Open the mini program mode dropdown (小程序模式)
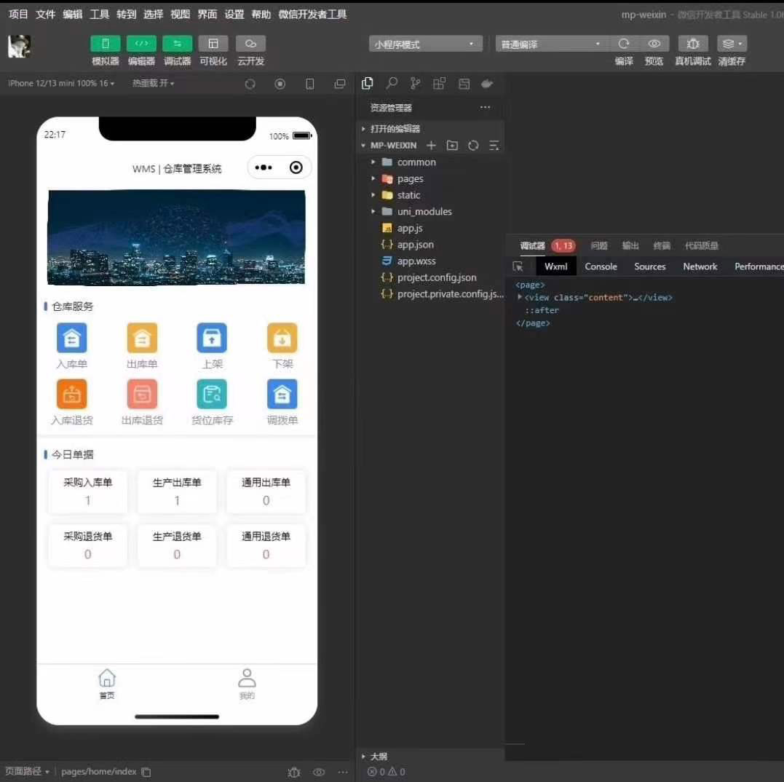Viewport: 784px width, 782px height. (426, 44)
